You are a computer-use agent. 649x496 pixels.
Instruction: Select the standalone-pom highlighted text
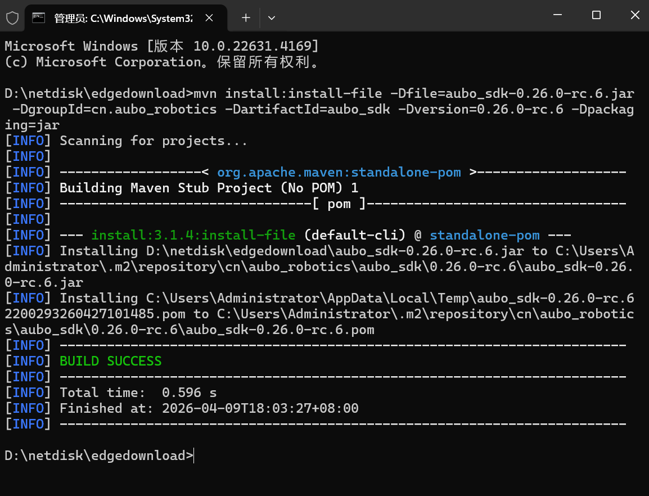[x=484, y=235]
